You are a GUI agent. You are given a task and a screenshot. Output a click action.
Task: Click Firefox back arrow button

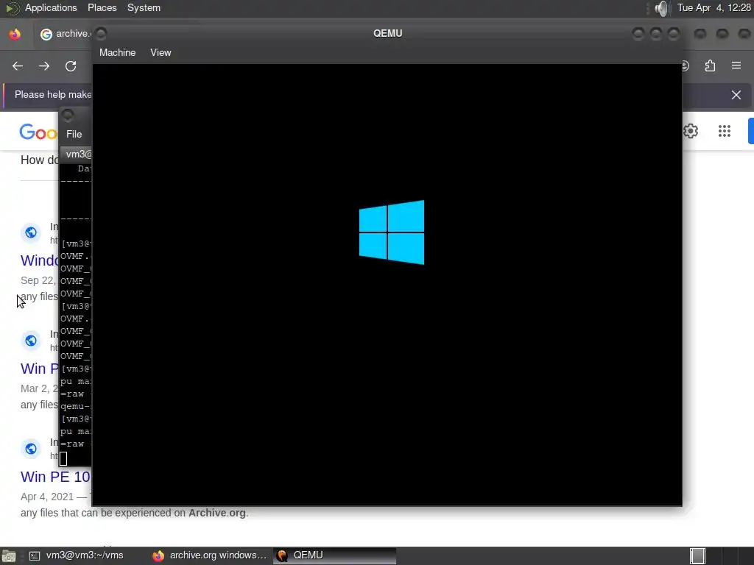pos(18,65)
